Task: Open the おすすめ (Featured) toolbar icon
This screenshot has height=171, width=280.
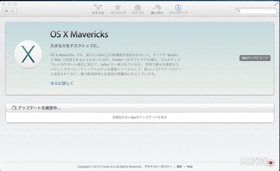Action: click(98, 9)
